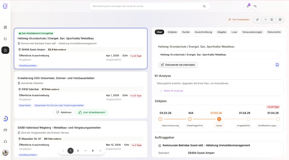The image size is (289, 160).
Task: Open the circular settings icon in sidebar
Action: (5, 119)
